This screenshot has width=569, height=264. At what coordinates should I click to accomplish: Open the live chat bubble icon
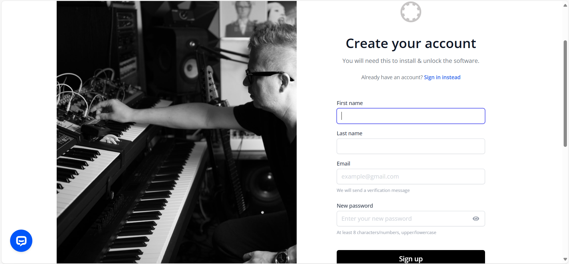pyautogui.click(x=21, y=241)
